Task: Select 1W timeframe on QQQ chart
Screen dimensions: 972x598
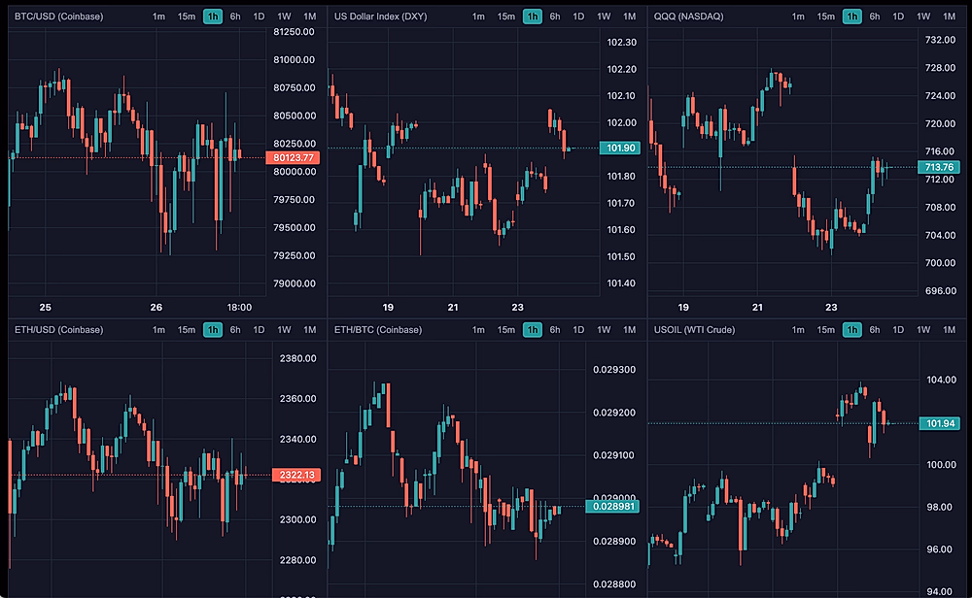Action: [x=923, y=17]
